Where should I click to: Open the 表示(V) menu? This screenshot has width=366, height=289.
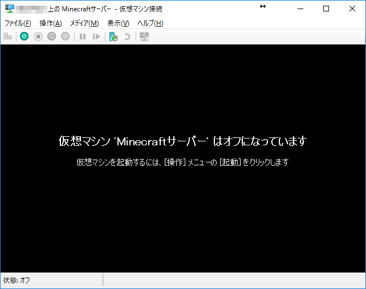pos(118,23)
